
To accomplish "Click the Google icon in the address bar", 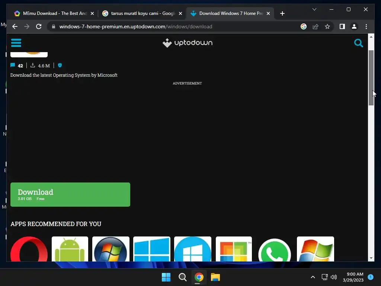I will pyautogui.click(x=304, y=26).
